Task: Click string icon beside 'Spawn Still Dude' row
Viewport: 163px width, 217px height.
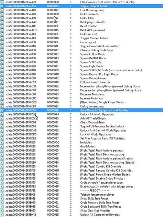Action: [2, 62]
